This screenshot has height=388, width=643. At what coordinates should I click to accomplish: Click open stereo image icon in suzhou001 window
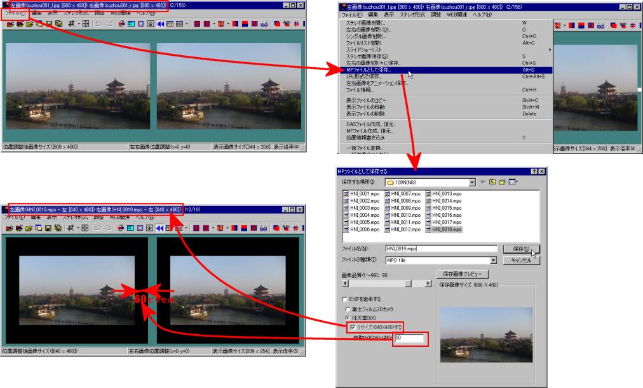click(10, 23)
